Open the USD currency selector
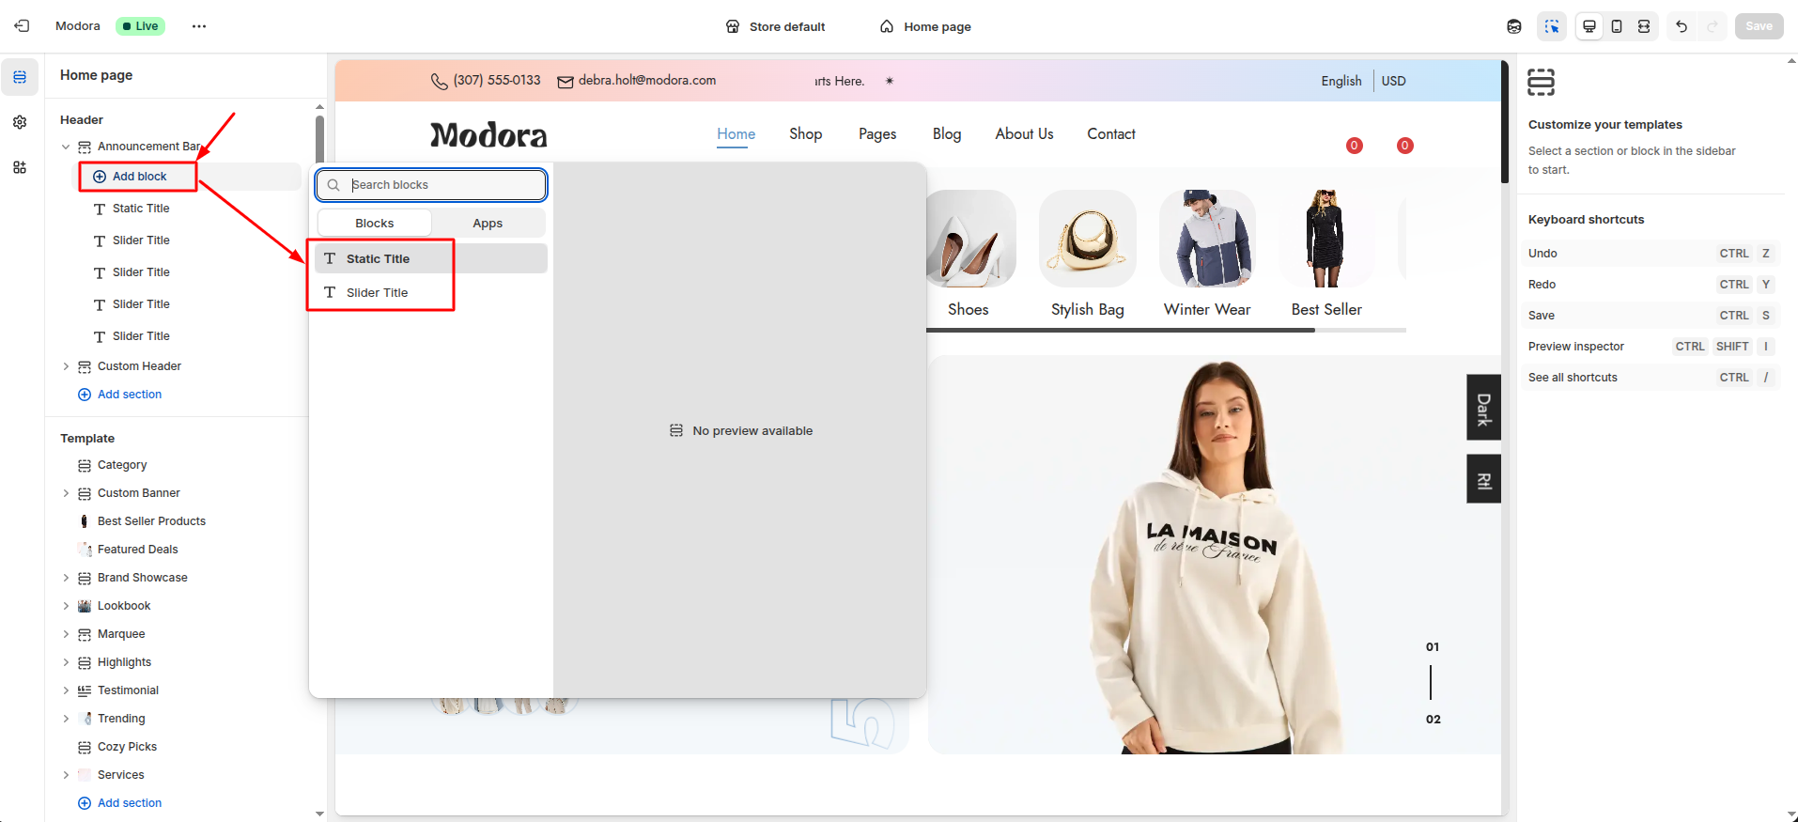This screenshot has height=822, width=1798. [x=1394, y=81]
